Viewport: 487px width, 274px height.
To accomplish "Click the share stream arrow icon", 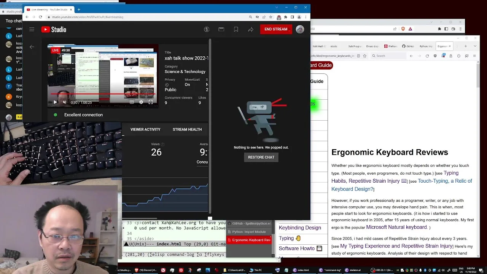I will [250, 29].
